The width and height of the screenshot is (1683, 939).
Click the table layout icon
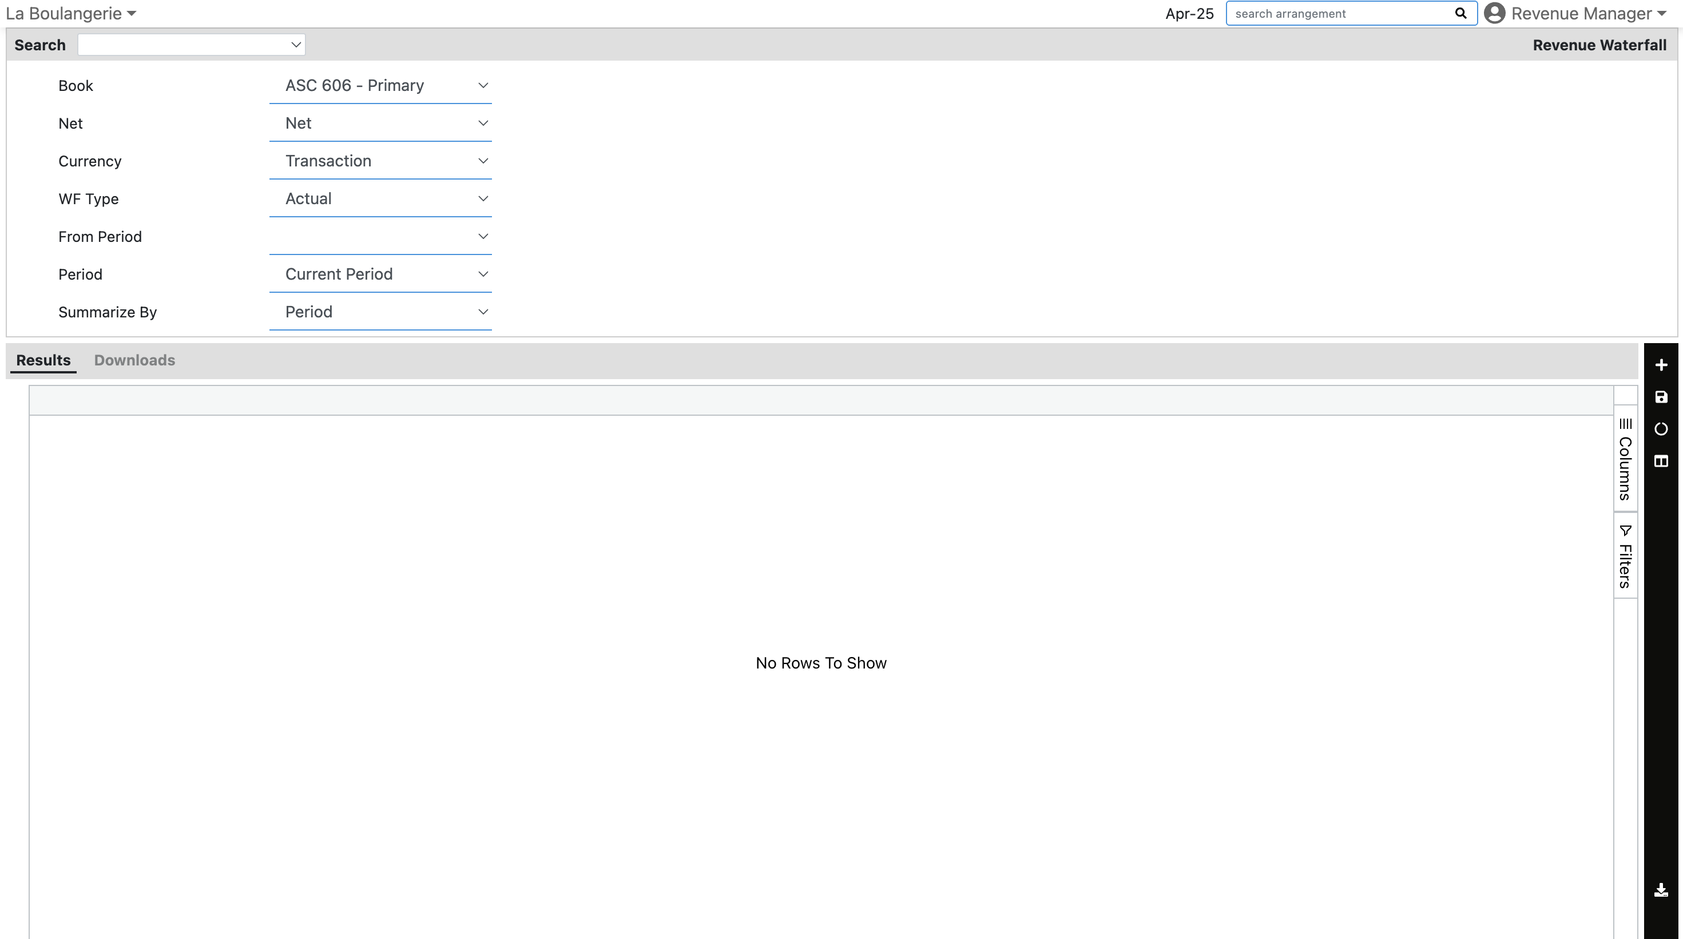point(1660,461)
